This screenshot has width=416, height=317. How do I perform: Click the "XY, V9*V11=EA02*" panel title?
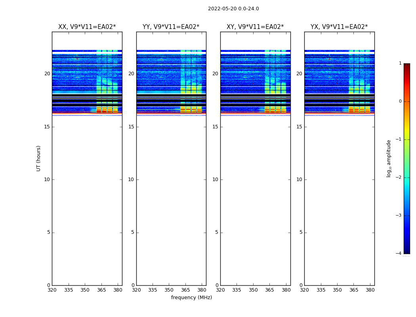click(x=255, y=27)
